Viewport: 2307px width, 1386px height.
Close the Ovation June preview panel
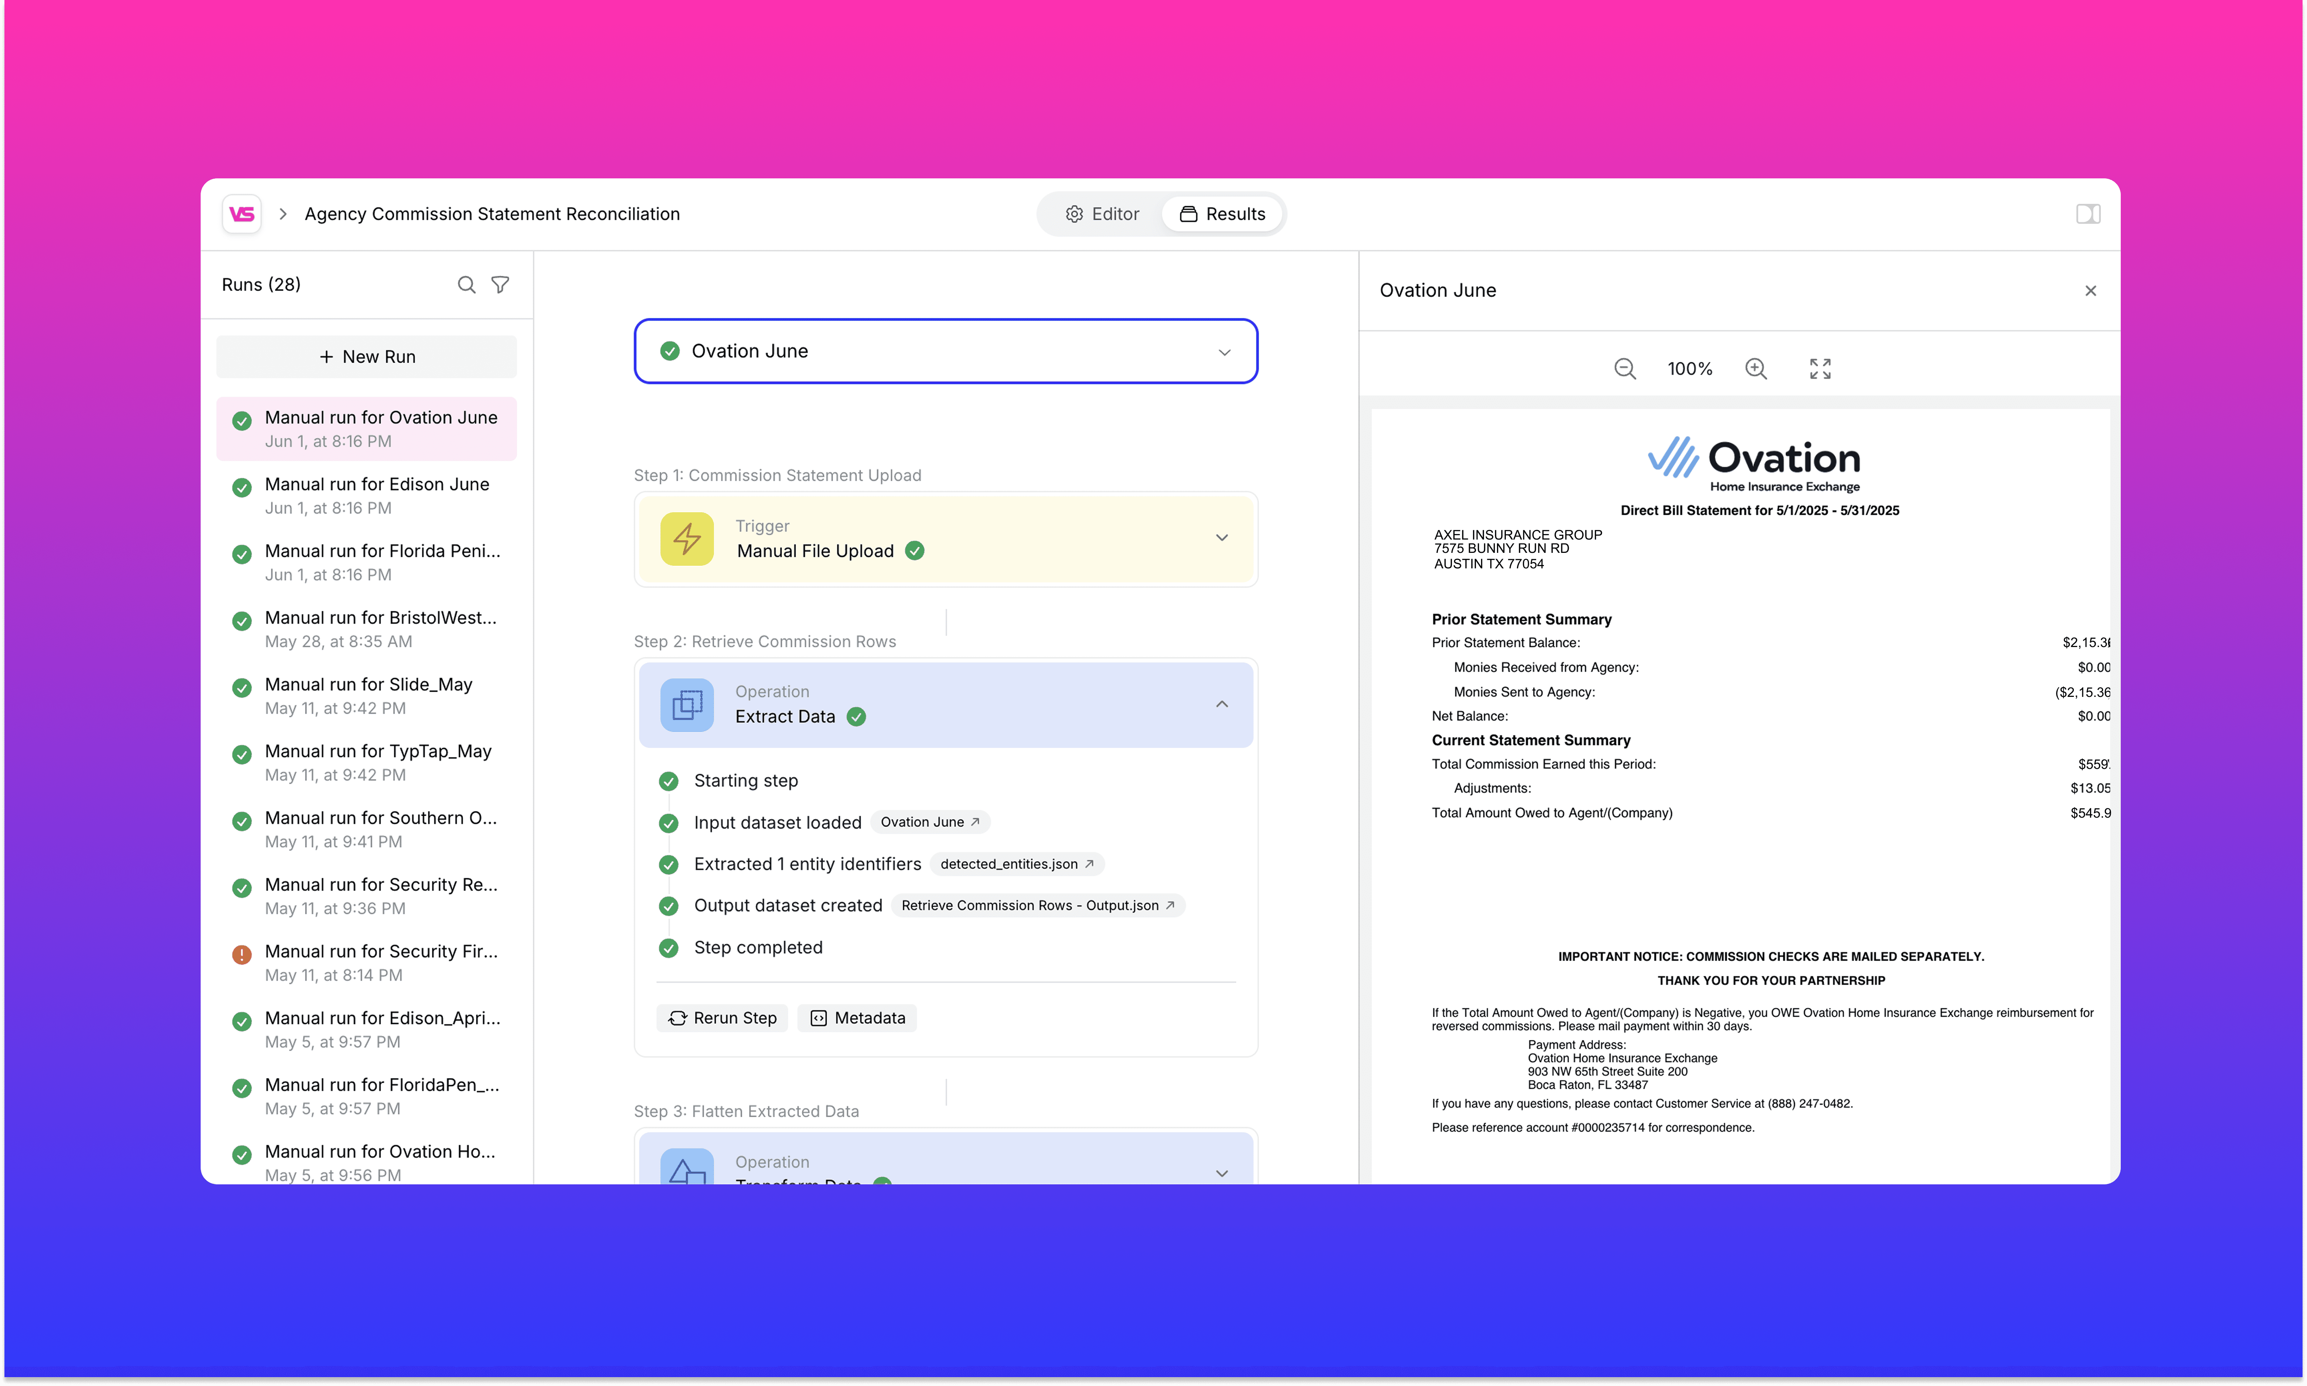[x=2091, y=291]
